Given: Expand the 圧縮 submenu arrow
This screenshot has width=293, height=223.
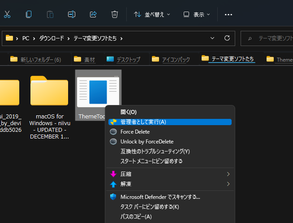Looking at the screenshot, I should pos(228,174).
